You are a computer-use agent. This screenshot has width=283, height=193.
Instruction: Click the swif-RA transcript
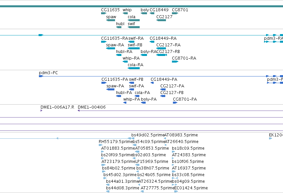coord(131,42)
